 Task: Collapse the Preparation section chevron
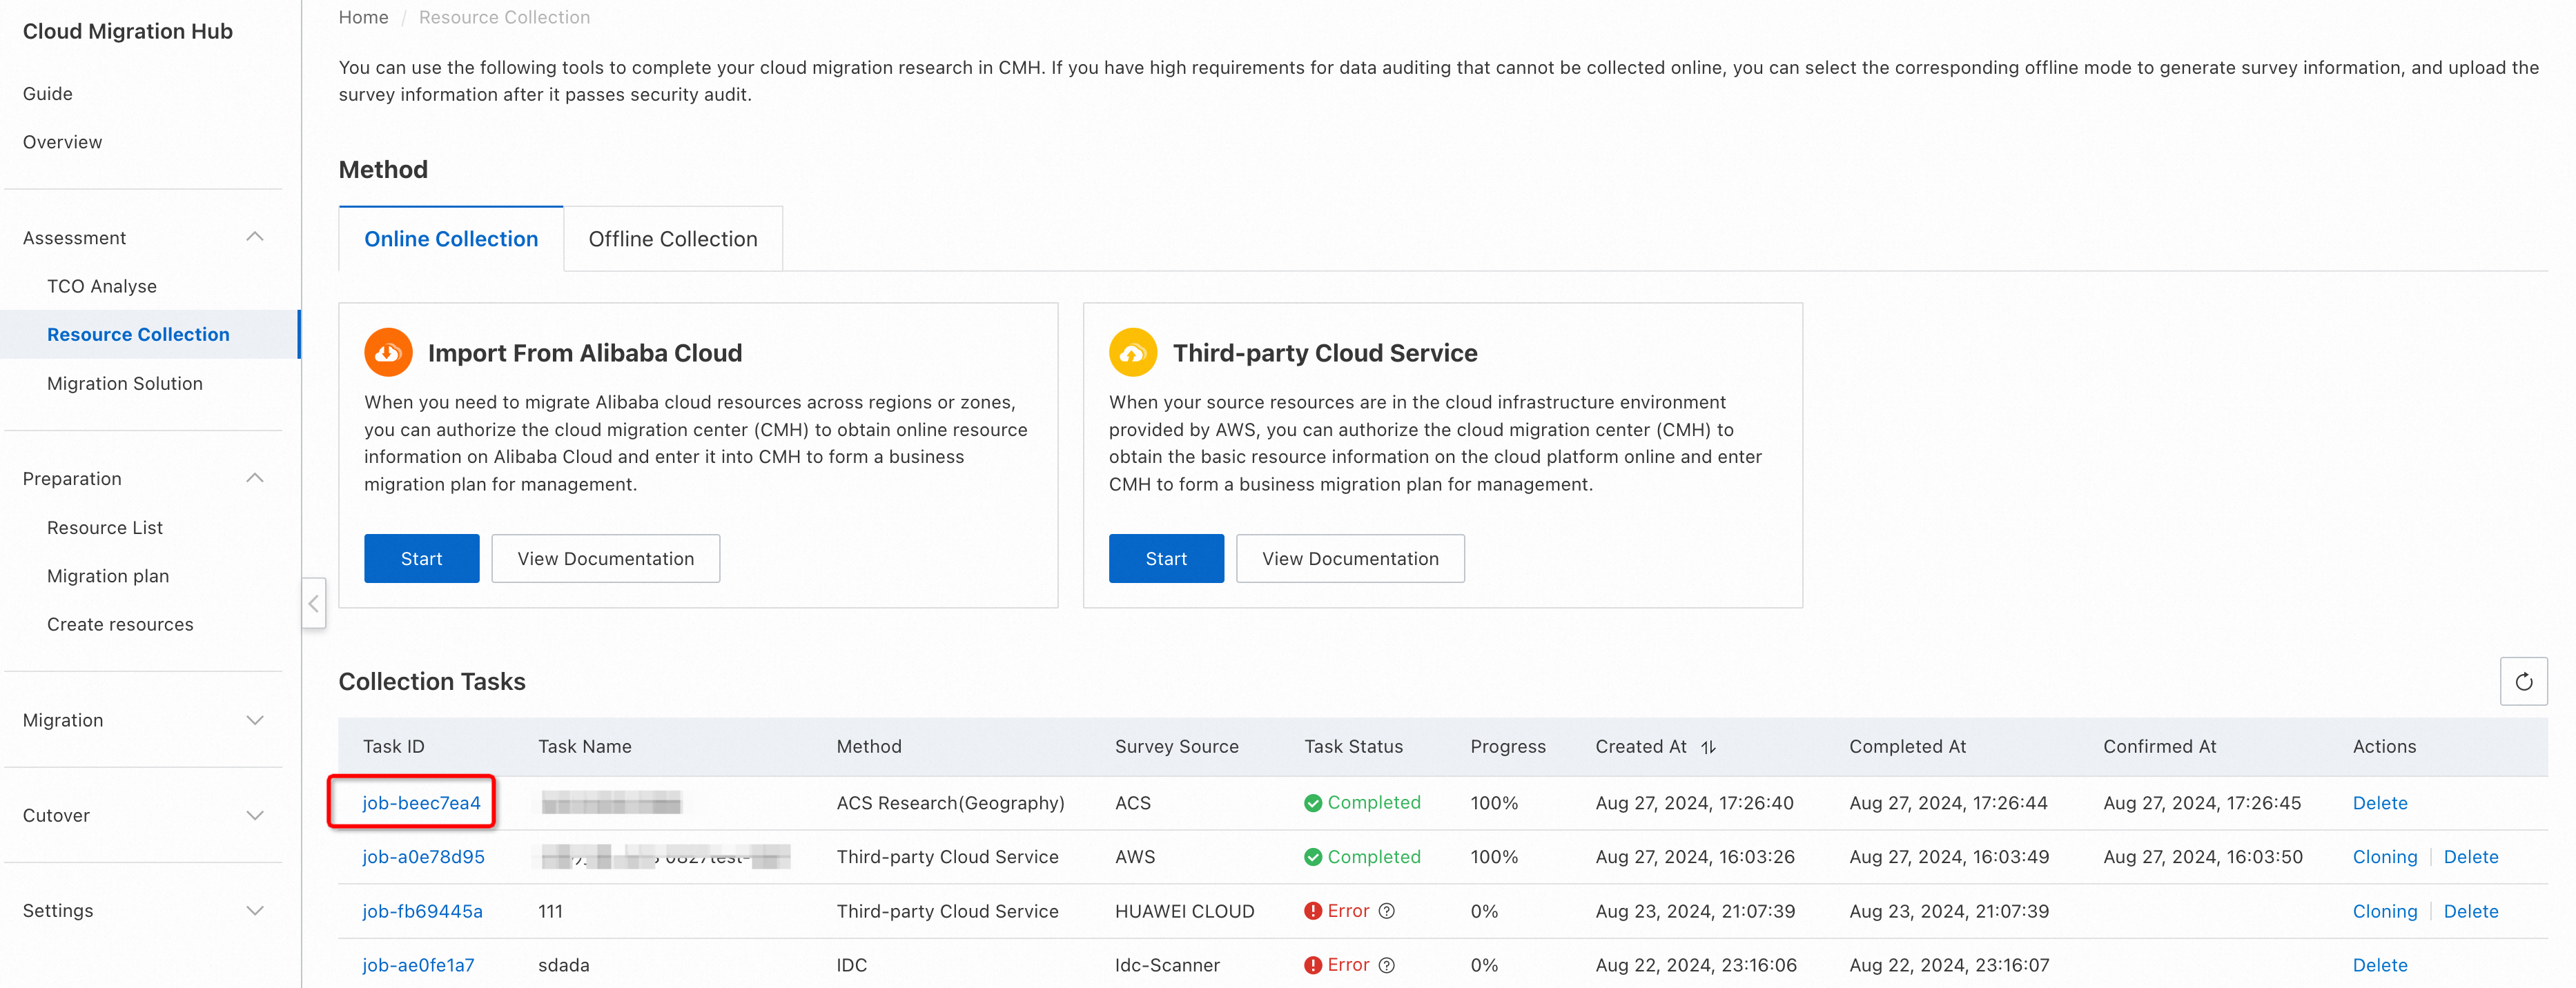tap(255, 478)
